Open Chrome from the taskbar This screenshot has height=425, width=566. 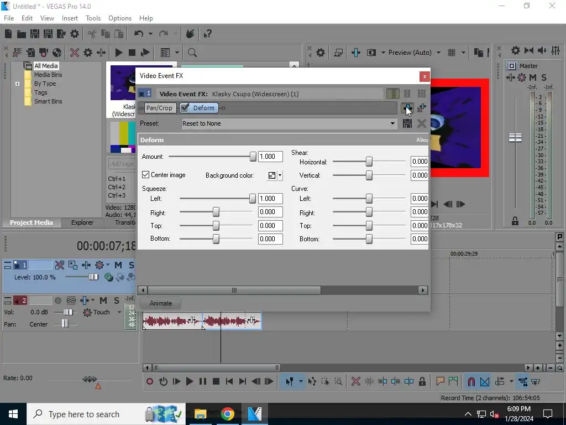228,414
